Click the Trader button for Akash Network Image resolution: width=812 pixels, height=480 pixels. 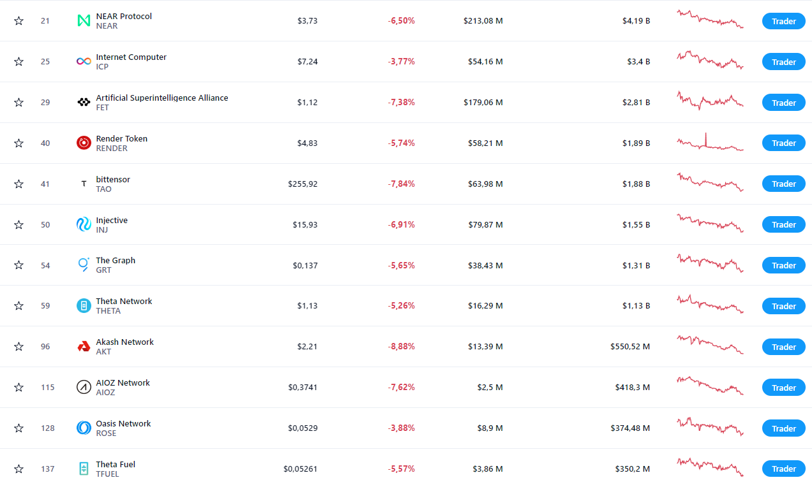pyautogui.click(x=783, y=347)
